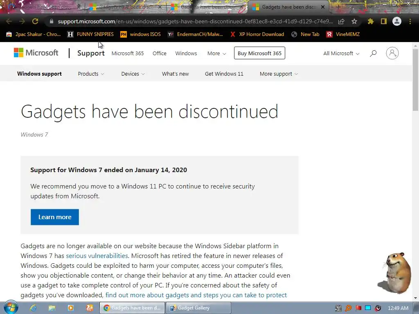
Task: Bookmark this page with the star icon
Action: (x=354, y=21)
